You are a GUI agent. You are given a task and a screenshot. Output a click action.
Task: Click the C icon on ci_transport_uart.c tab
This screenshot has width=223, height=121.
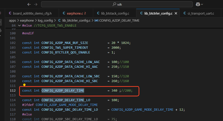pos(185,13)
